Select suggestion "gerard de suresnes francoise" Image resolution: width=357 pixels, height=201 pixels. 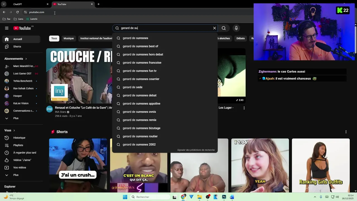[x=165, y=63]
